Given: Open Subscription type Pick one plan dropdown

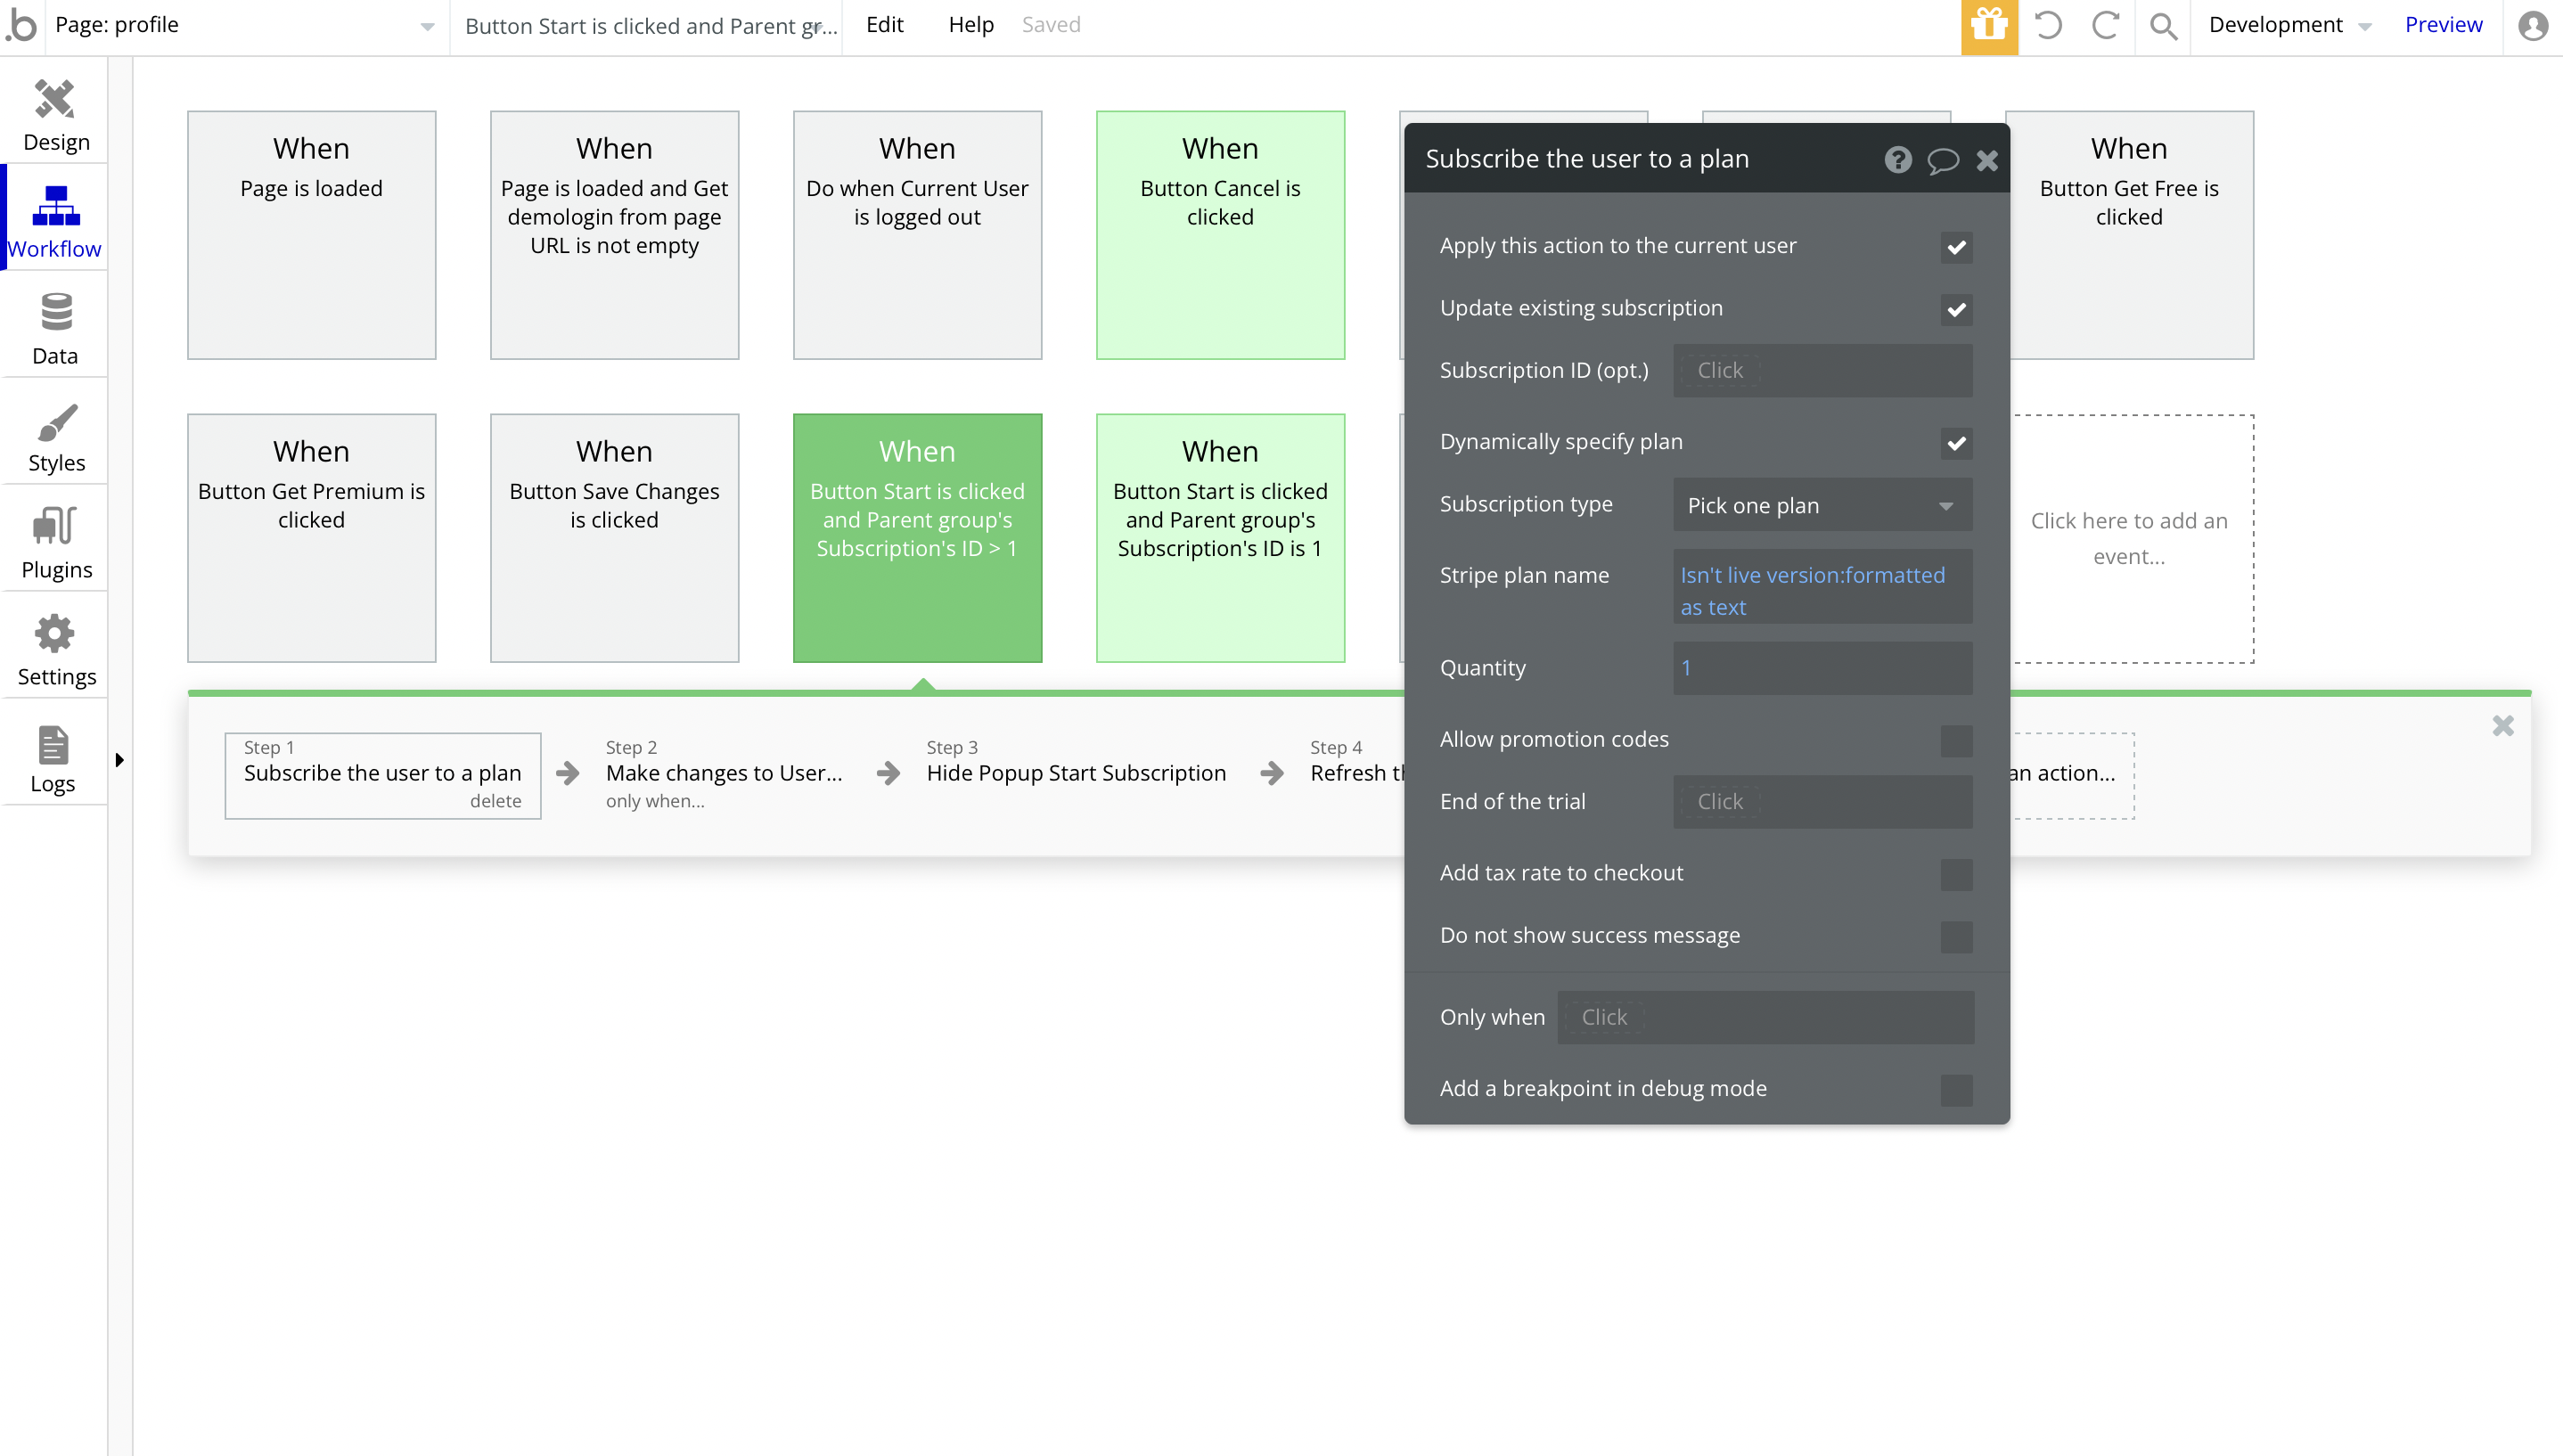Looking at the screenshot, I should point(1821,505).
